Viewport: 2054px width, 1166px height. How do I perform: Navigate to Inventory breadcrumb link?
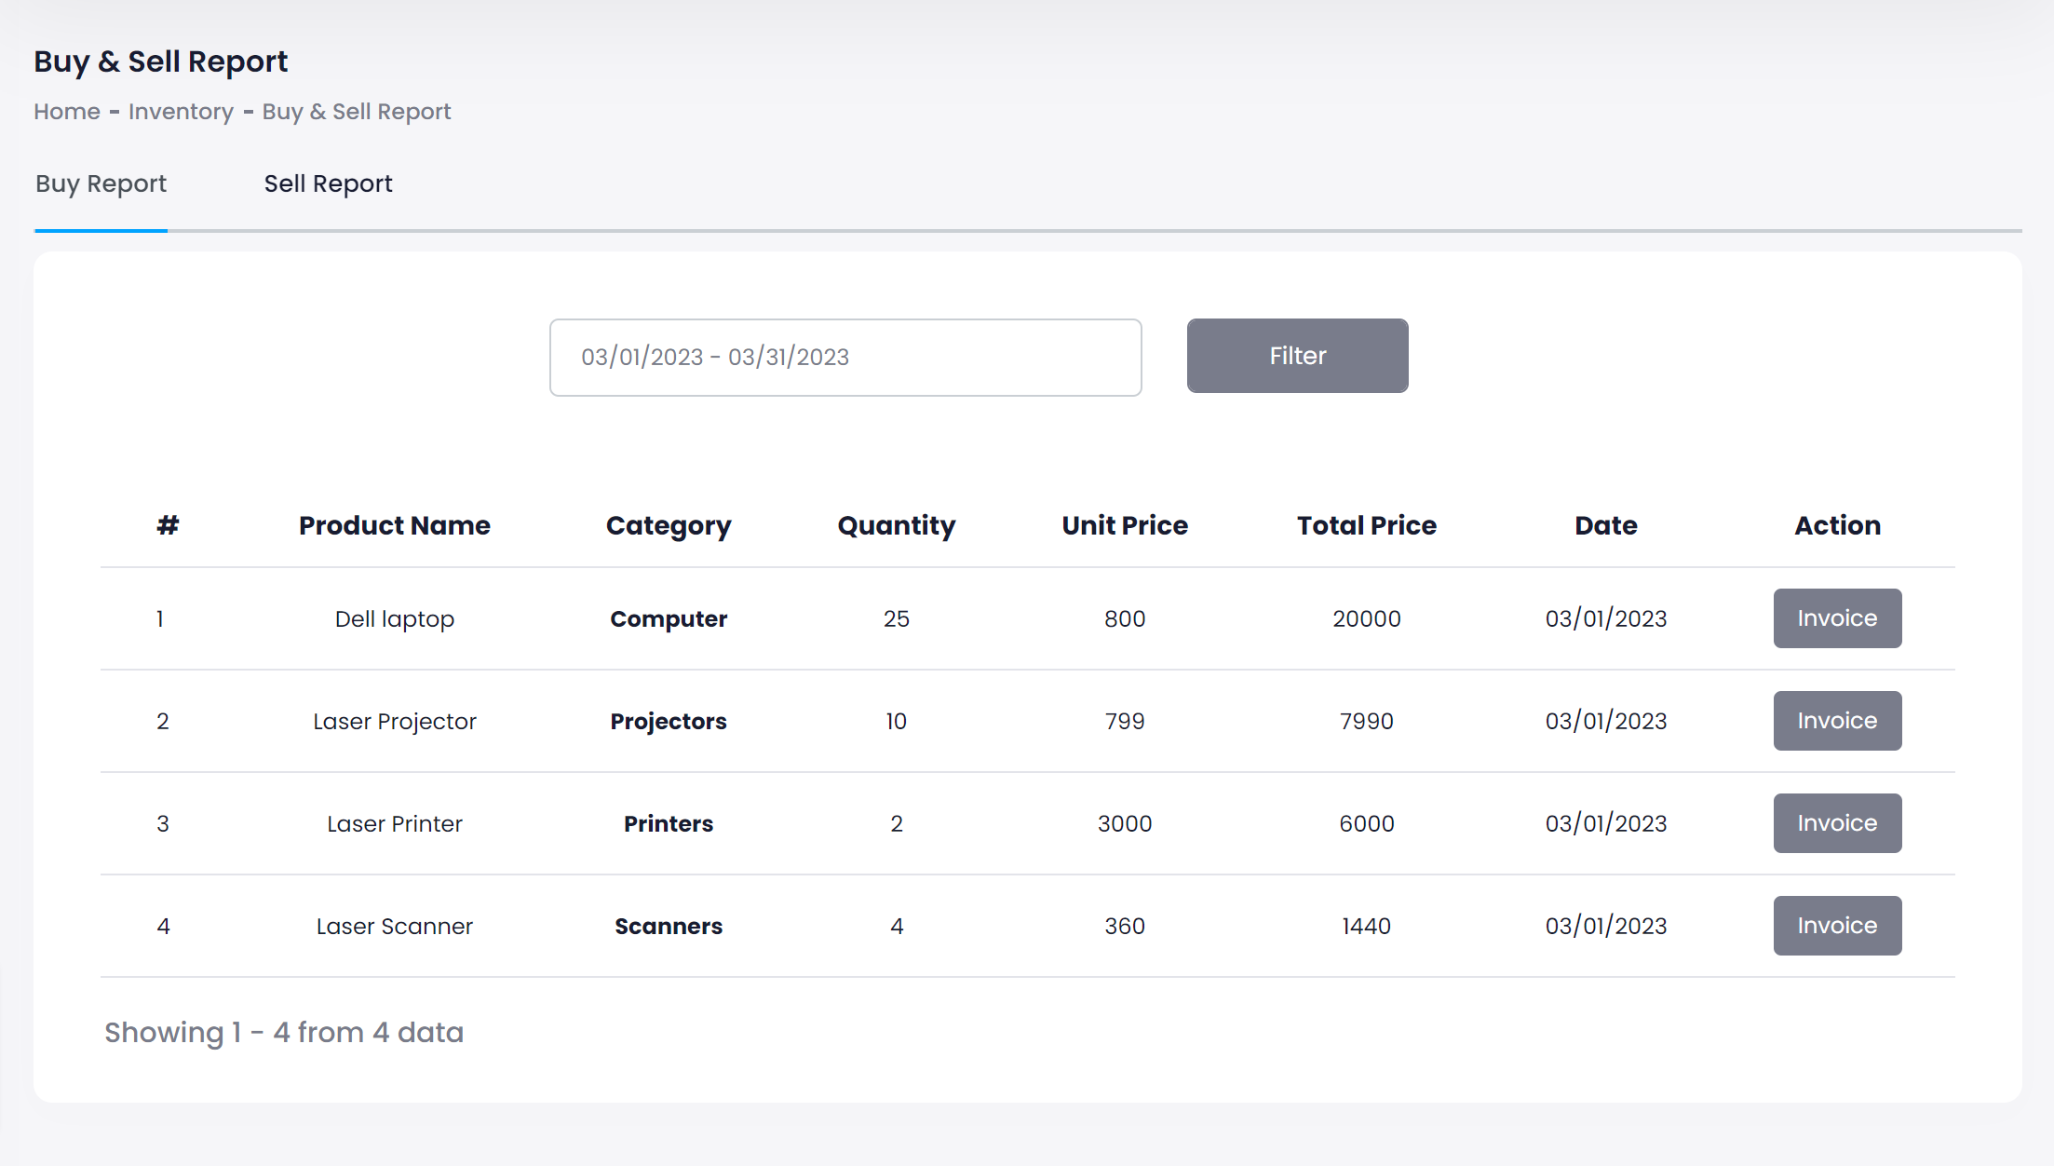click(x=181, y=112)
